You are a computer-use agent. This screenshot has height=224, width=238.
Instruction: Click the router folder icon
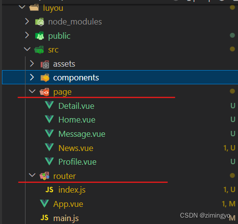pos(44,176)
